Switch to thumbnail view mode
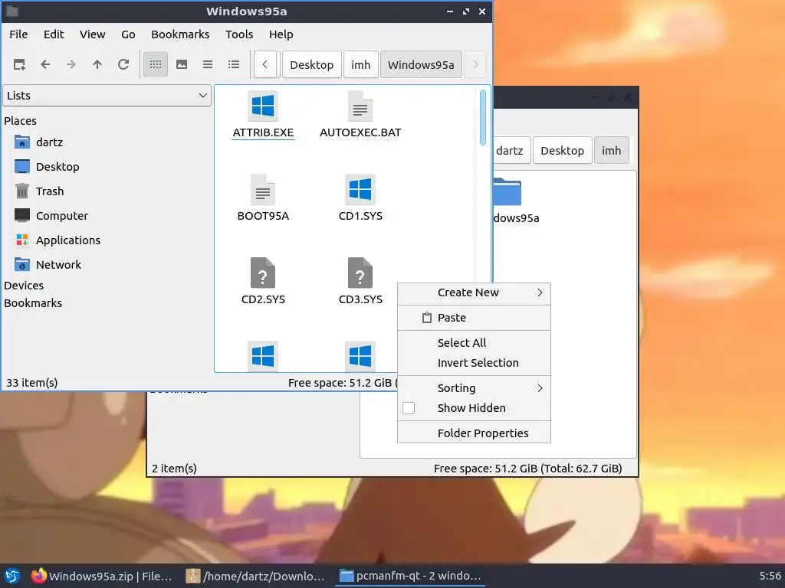 pyautogui.click(x=182, y=64)
